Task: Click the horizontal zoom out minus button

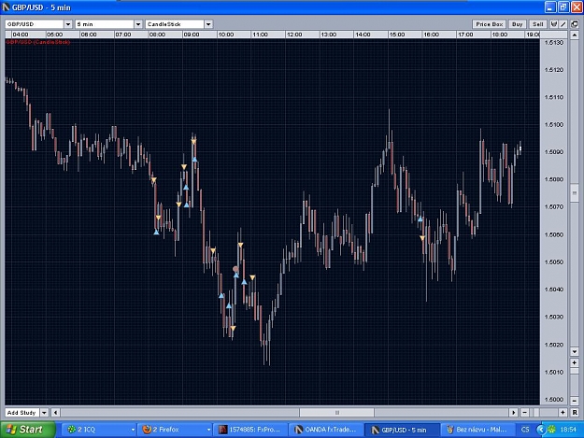Action: click(524, 413)
